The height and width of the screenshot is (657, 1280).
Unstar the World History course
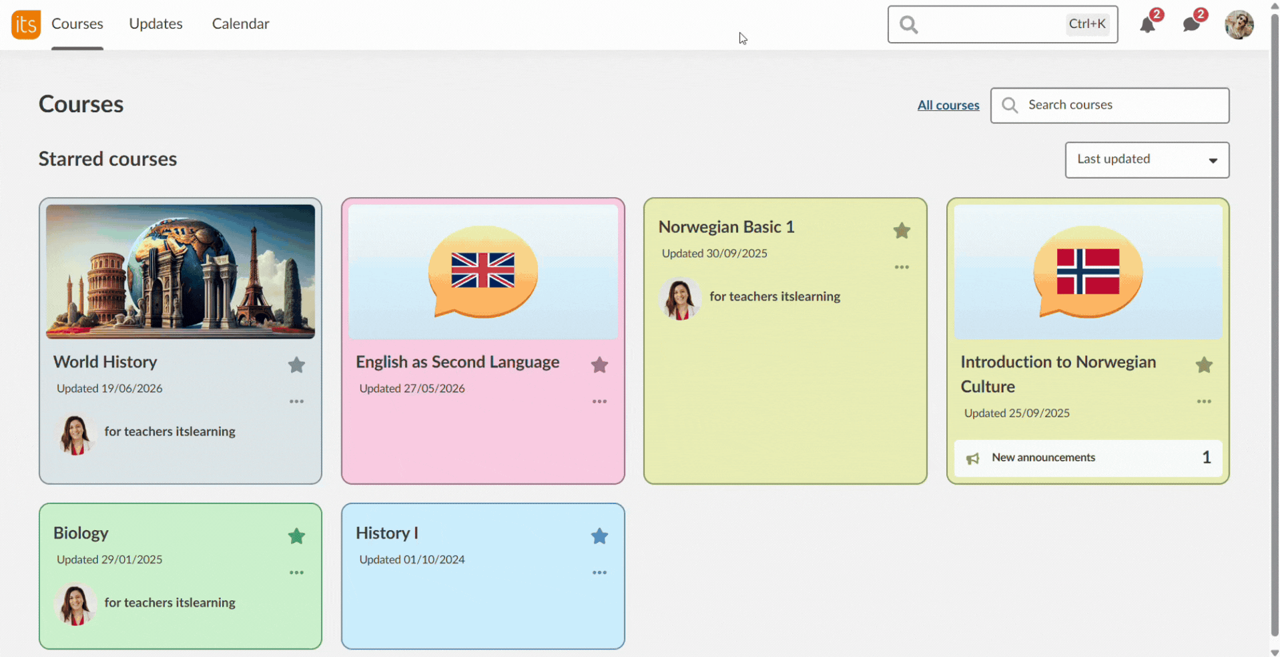coord(296,365)
